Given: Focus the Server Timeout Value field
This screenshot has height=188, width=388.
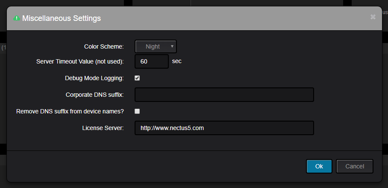Looking at the screenshot, I should pyautogui.click(x=152, y=61).
